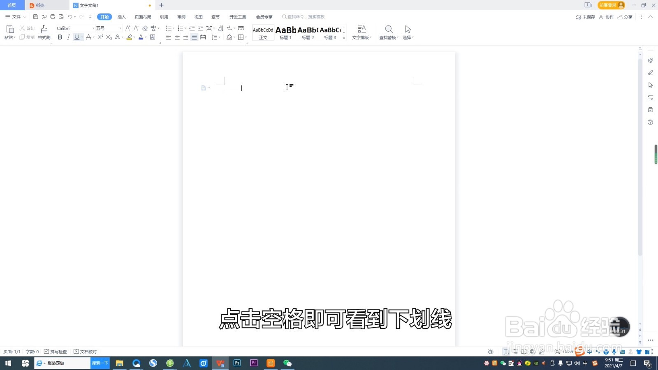Apply the Normal (正文) style
Image resolution: width=658 pixels, height=370 pixels.
(x=263, y=32)
